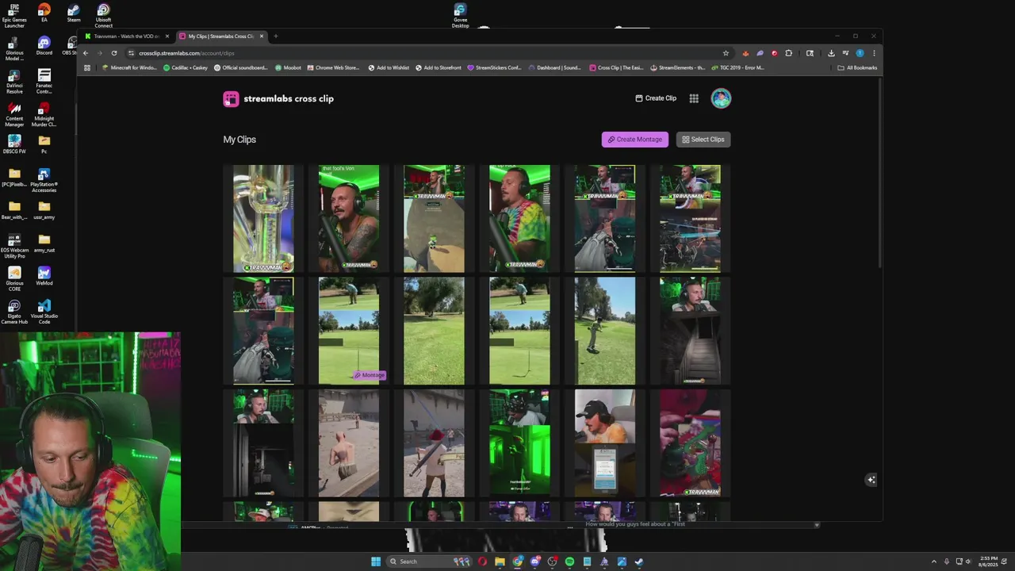
Task: Switch to the Travvvman Watch the VOD tab
Action: click(126, 36)
